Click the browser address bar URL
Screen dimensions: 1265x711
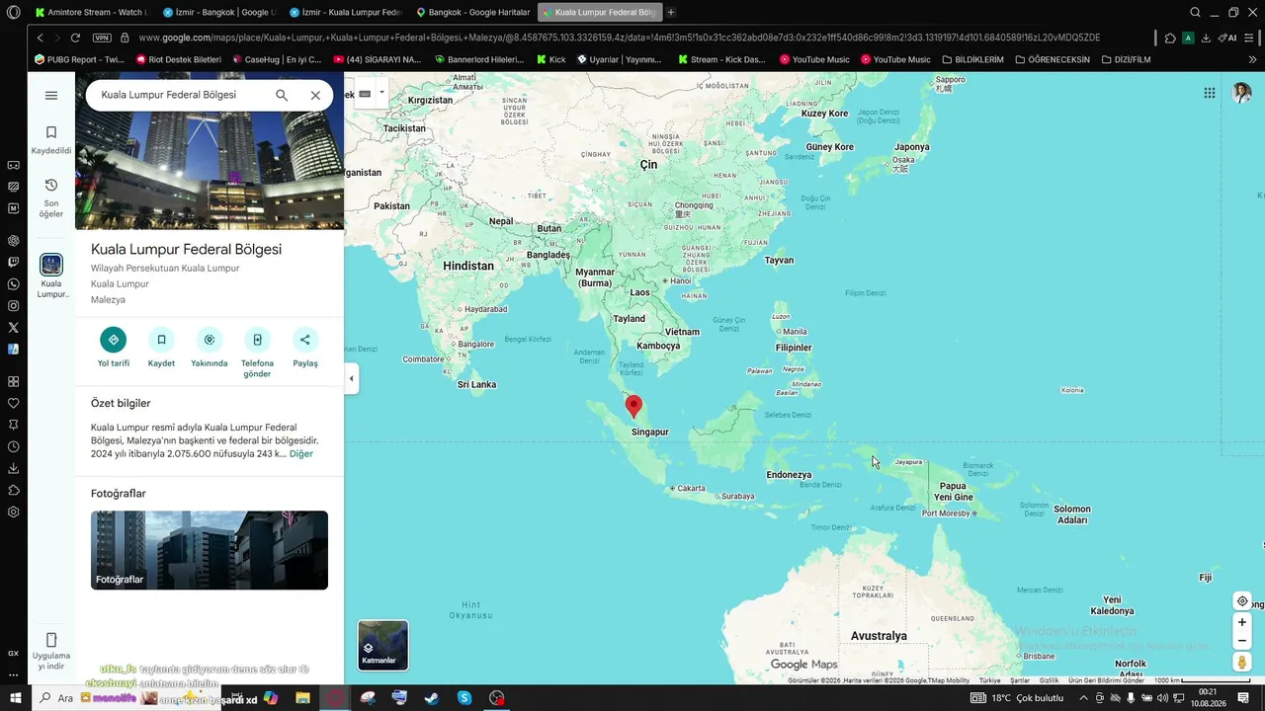coord(620,38)
